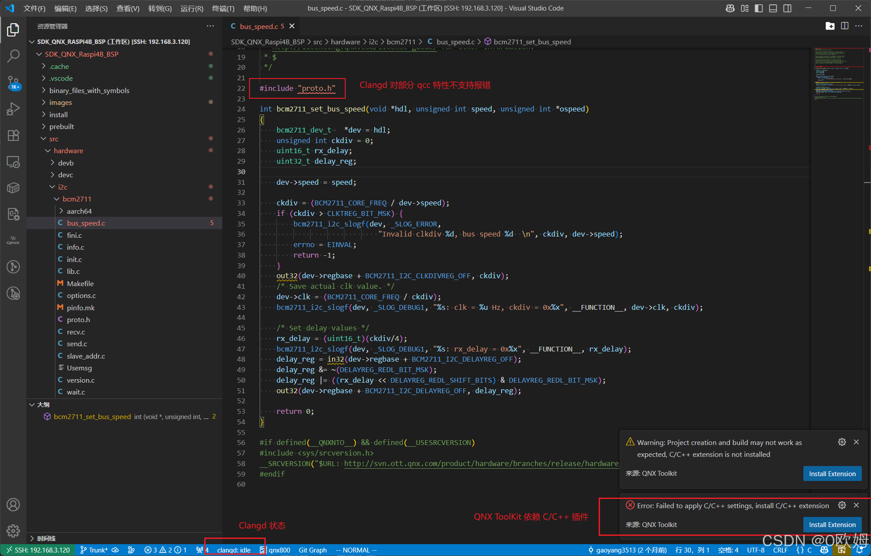Toggle the secondary side bar visibility
The width and height of the screenshot is (871, 556).
click(788, 8)
